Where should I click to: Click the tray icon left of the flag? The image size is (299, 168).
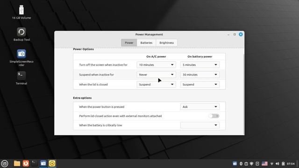tap(257, 164)
